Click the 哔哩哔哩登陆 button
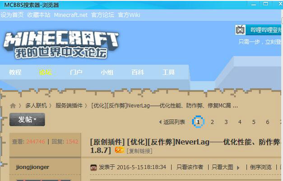Screen dimensions: 283x181 coord(264,30)
